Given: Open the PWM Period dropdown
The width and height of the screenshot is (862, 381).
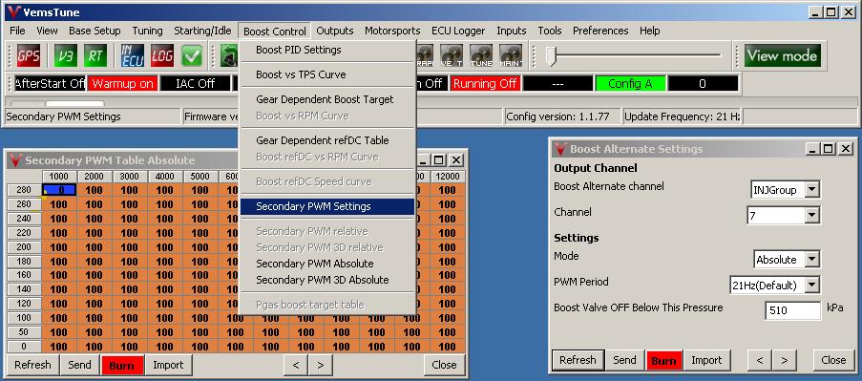Looking at the screenshot, I should coord(812,285).
